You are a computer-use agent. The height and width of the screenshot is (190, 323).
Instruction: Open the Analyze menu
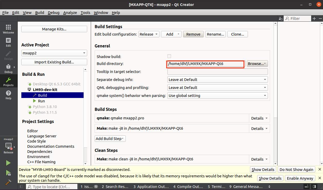[70, 13]
